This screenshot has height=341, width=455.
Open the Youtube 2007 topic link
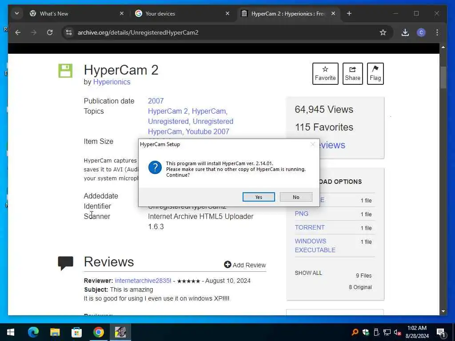click(x=207, y=131)
